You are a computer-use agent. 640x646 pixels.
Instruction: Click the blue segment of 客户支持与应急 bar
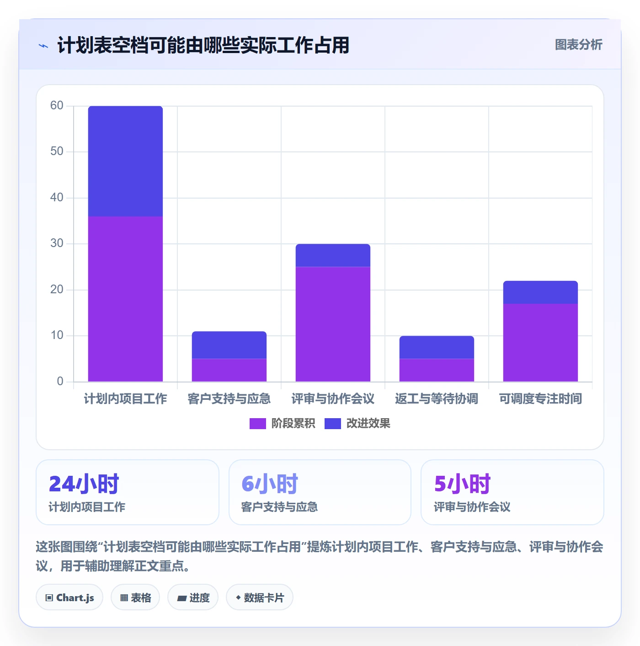pyautogui.click(x=229, y=345)
